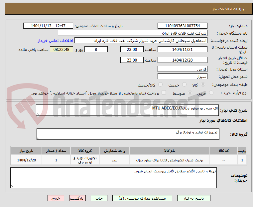This screenshot has width=253, height=207.
Task: Click the delivery province field فارس
Action: point(182,69)
